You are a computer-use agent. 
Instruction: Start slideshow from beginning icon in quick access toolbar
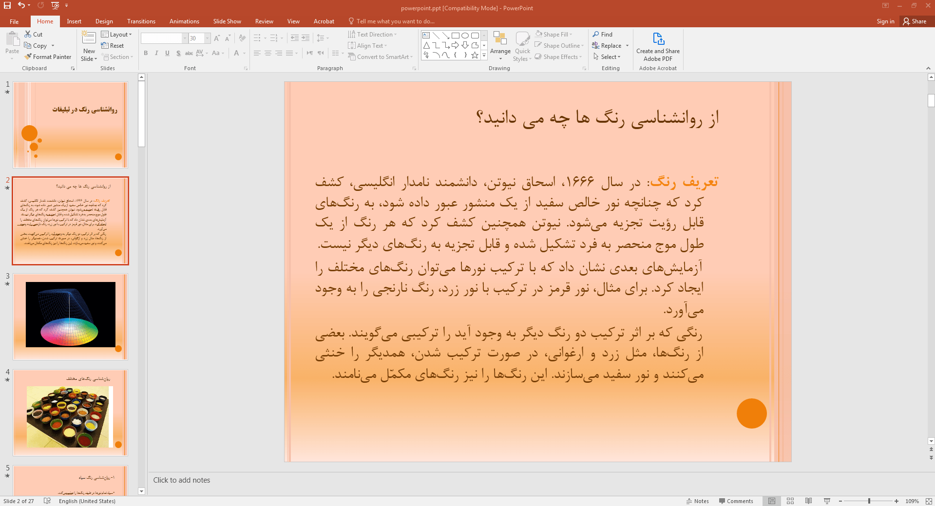tap(55, 5)
